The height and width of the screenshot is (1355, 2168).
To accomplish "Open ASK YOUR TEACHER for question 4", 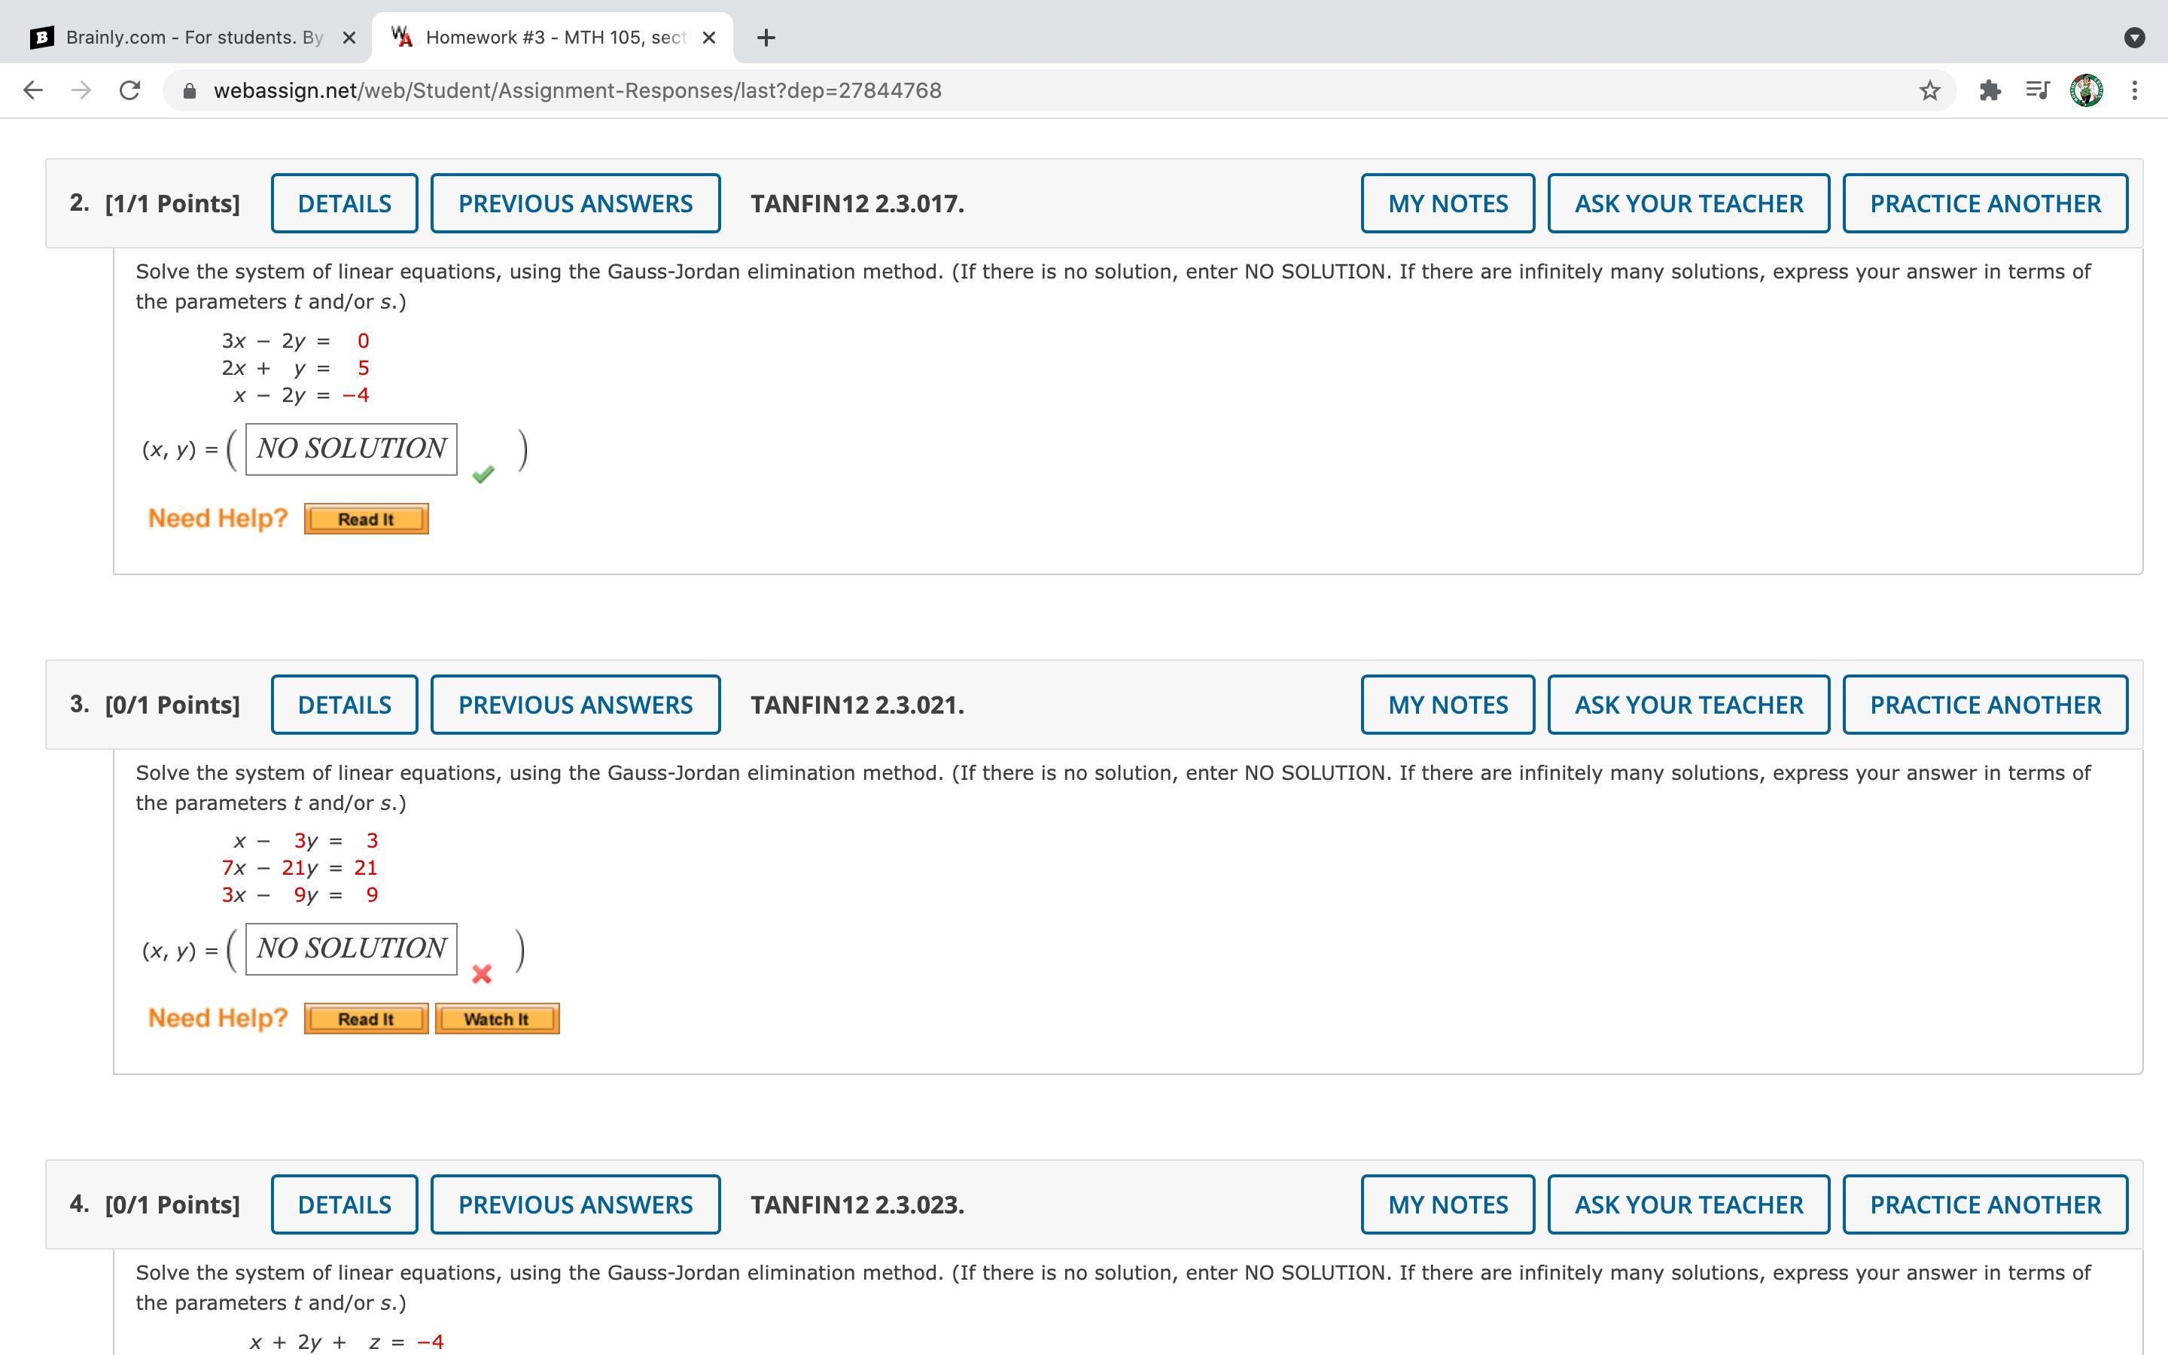I will click(1688, 1204).
